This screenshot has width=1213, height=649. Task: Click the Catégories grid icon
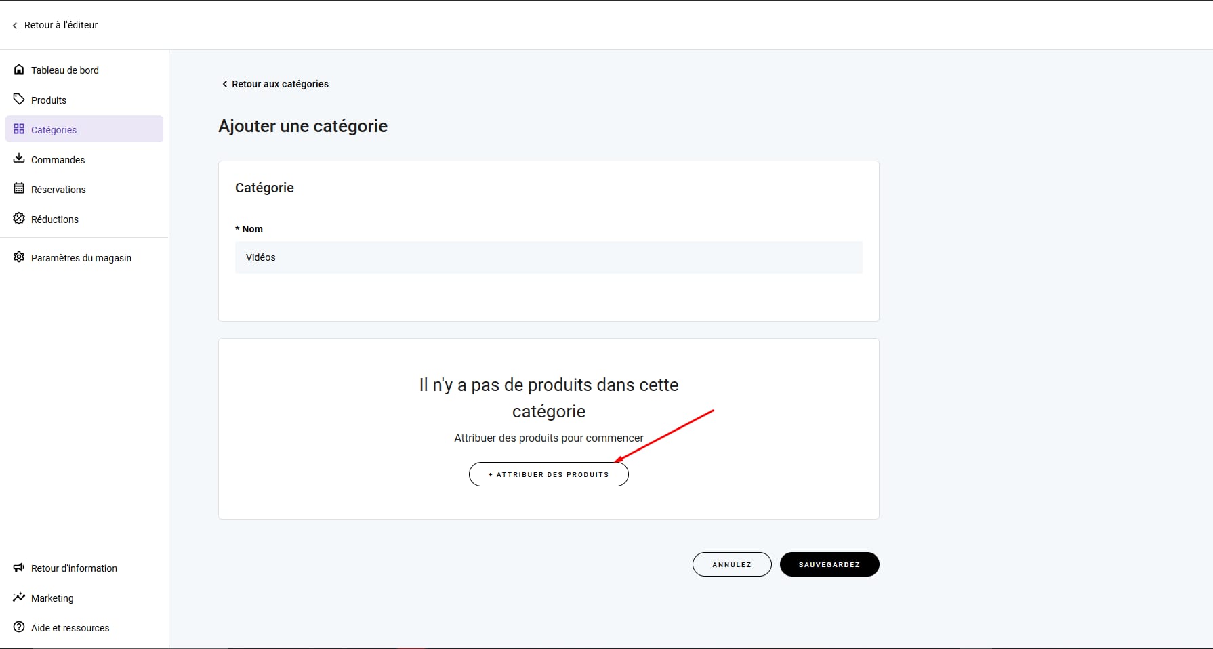coord(19,129)
